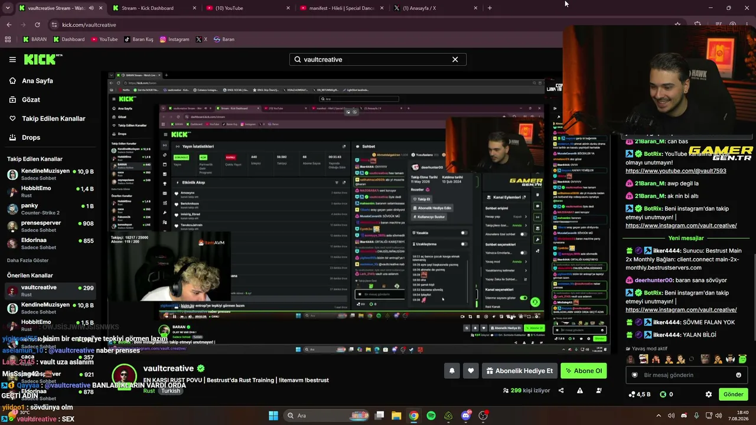Focus the Kick search box
Screen dimensions: 756x425
click(x=377, y=60)
